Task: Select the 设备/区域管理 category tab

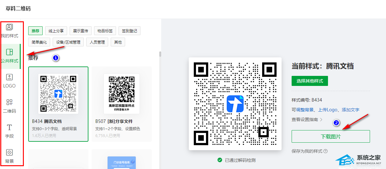Action: tap(68, 42)
